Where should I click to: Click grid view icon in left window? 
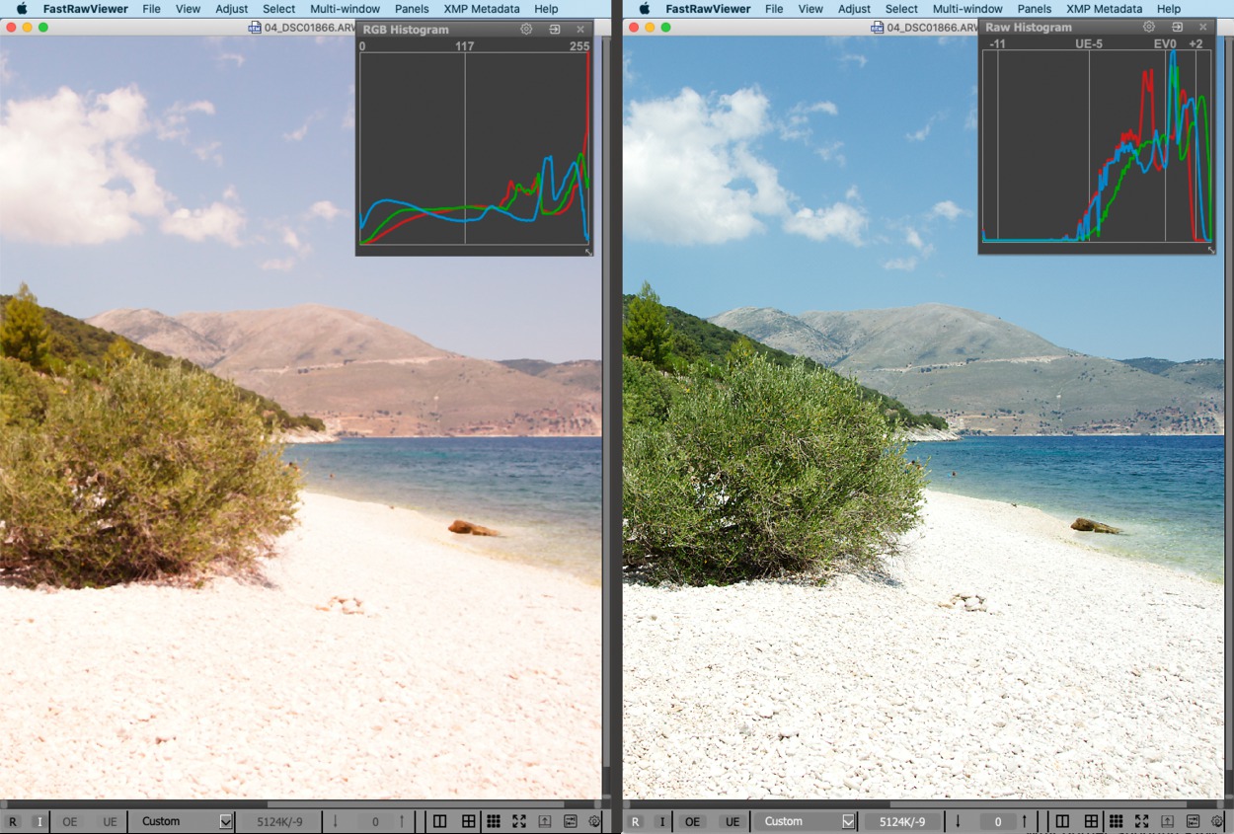coord(493,821)
